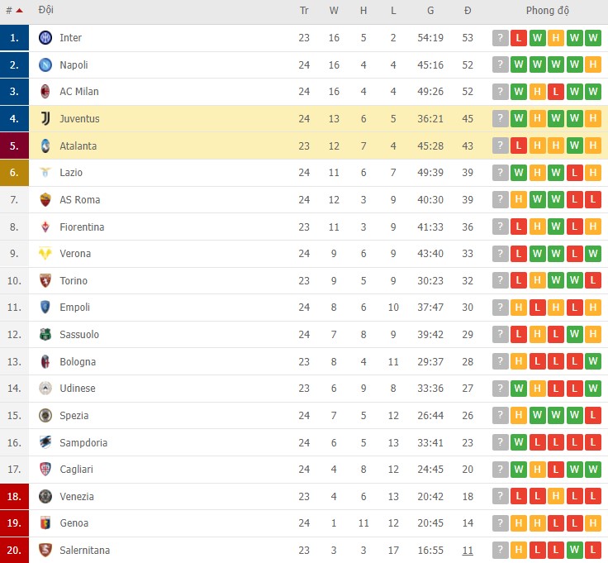Click the Tr matches played header
Viewport: 608px width, 563px height.
click(x=304, y=11)
